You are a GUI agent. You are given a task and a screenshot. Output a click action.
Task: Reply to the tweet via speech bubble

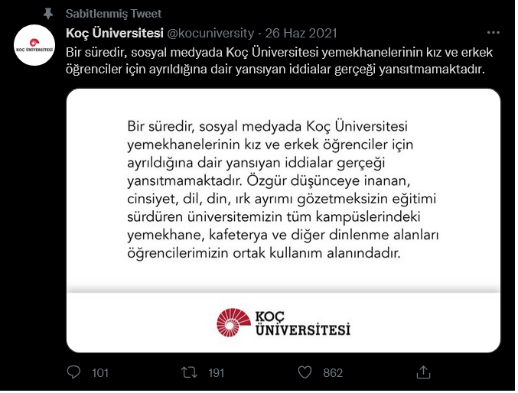pos(74,372)
